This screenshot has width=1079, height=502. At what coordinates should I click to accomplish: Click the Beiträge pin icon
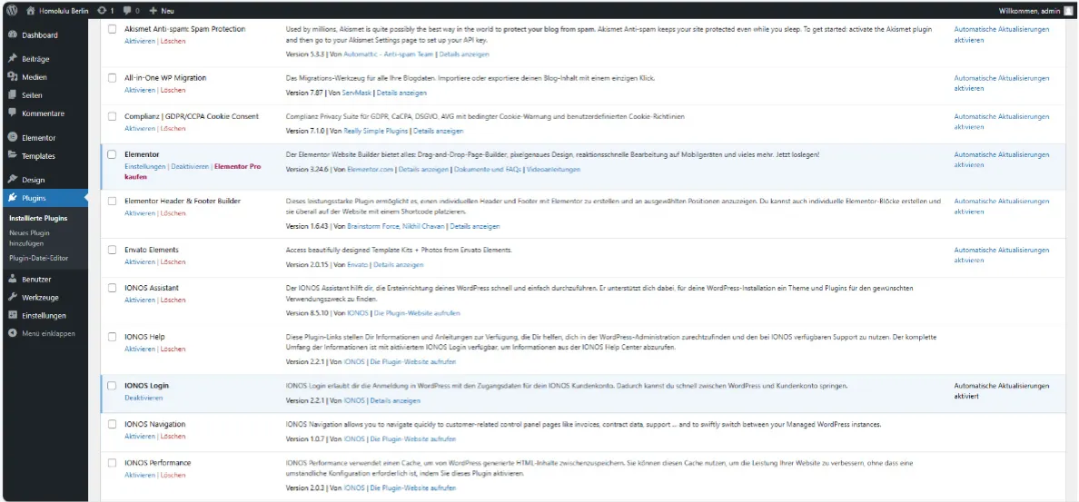point(13,59)
